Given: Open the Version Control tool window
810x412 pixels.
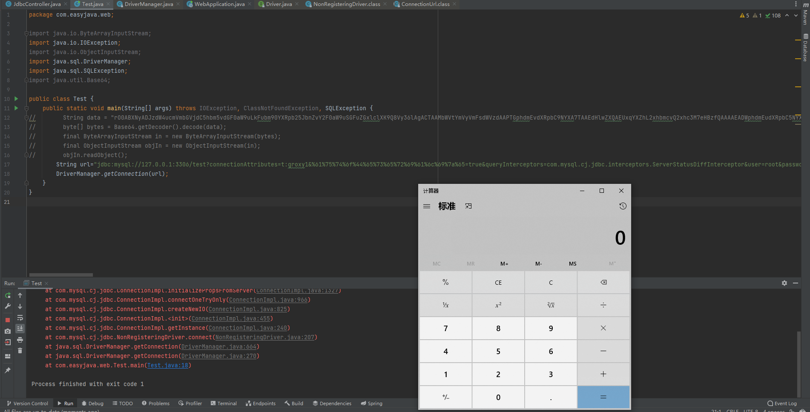Looking at the screenshot, I should pos(27,403).
